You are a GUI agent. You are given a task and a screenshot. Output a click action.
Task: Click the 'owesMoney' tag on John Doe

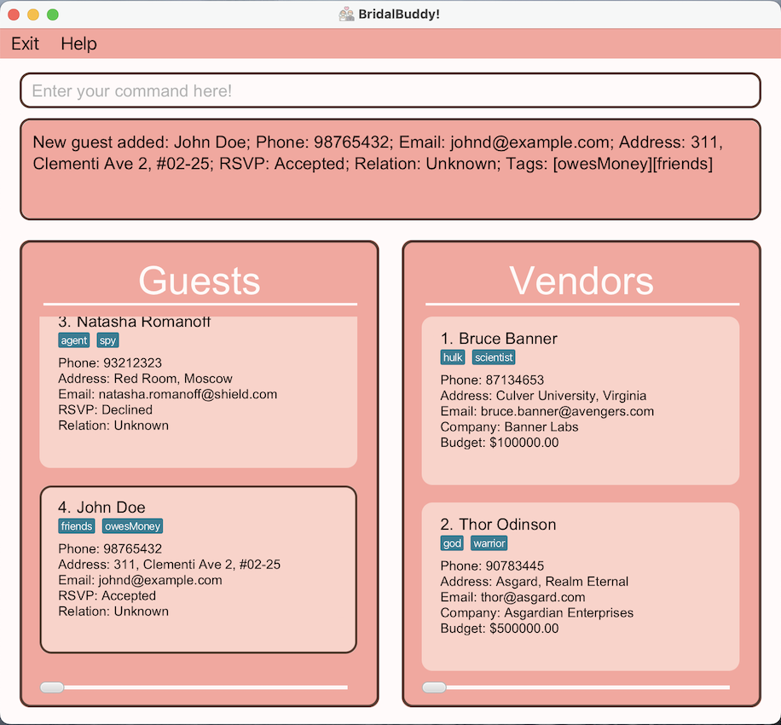coord(132,526)
